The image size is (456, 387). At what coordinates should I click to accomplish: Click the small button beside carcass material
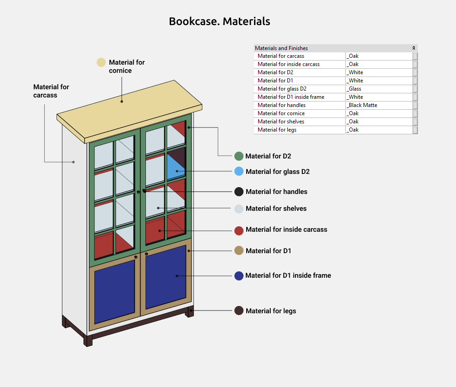(x=415, y=56)
